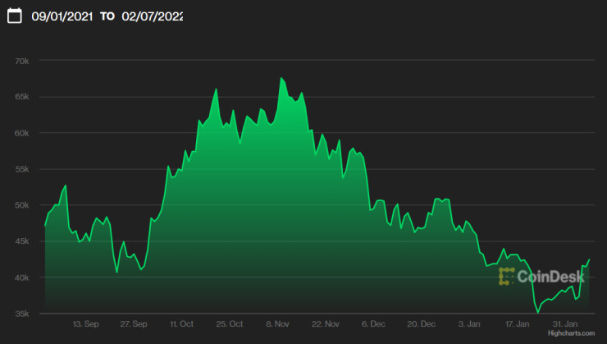Click the 13. Sep x-axis label
The image size is (607, 344).
[86, 324]
